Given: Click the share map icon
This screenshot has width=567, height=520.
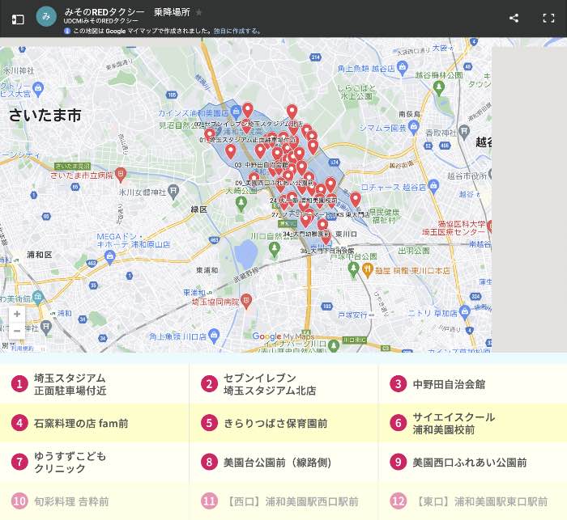Looking at the screenshot, I should pyautogui.click(x=514, y=18).
